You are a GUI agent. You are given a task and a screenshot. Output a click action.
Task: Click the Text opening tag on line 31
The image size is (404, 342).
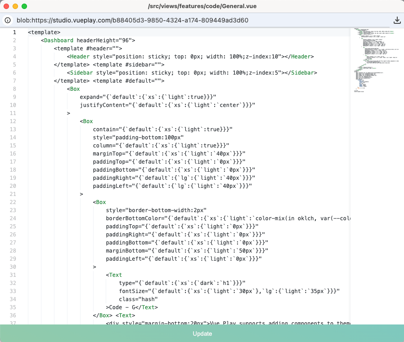tap(114, 275)
